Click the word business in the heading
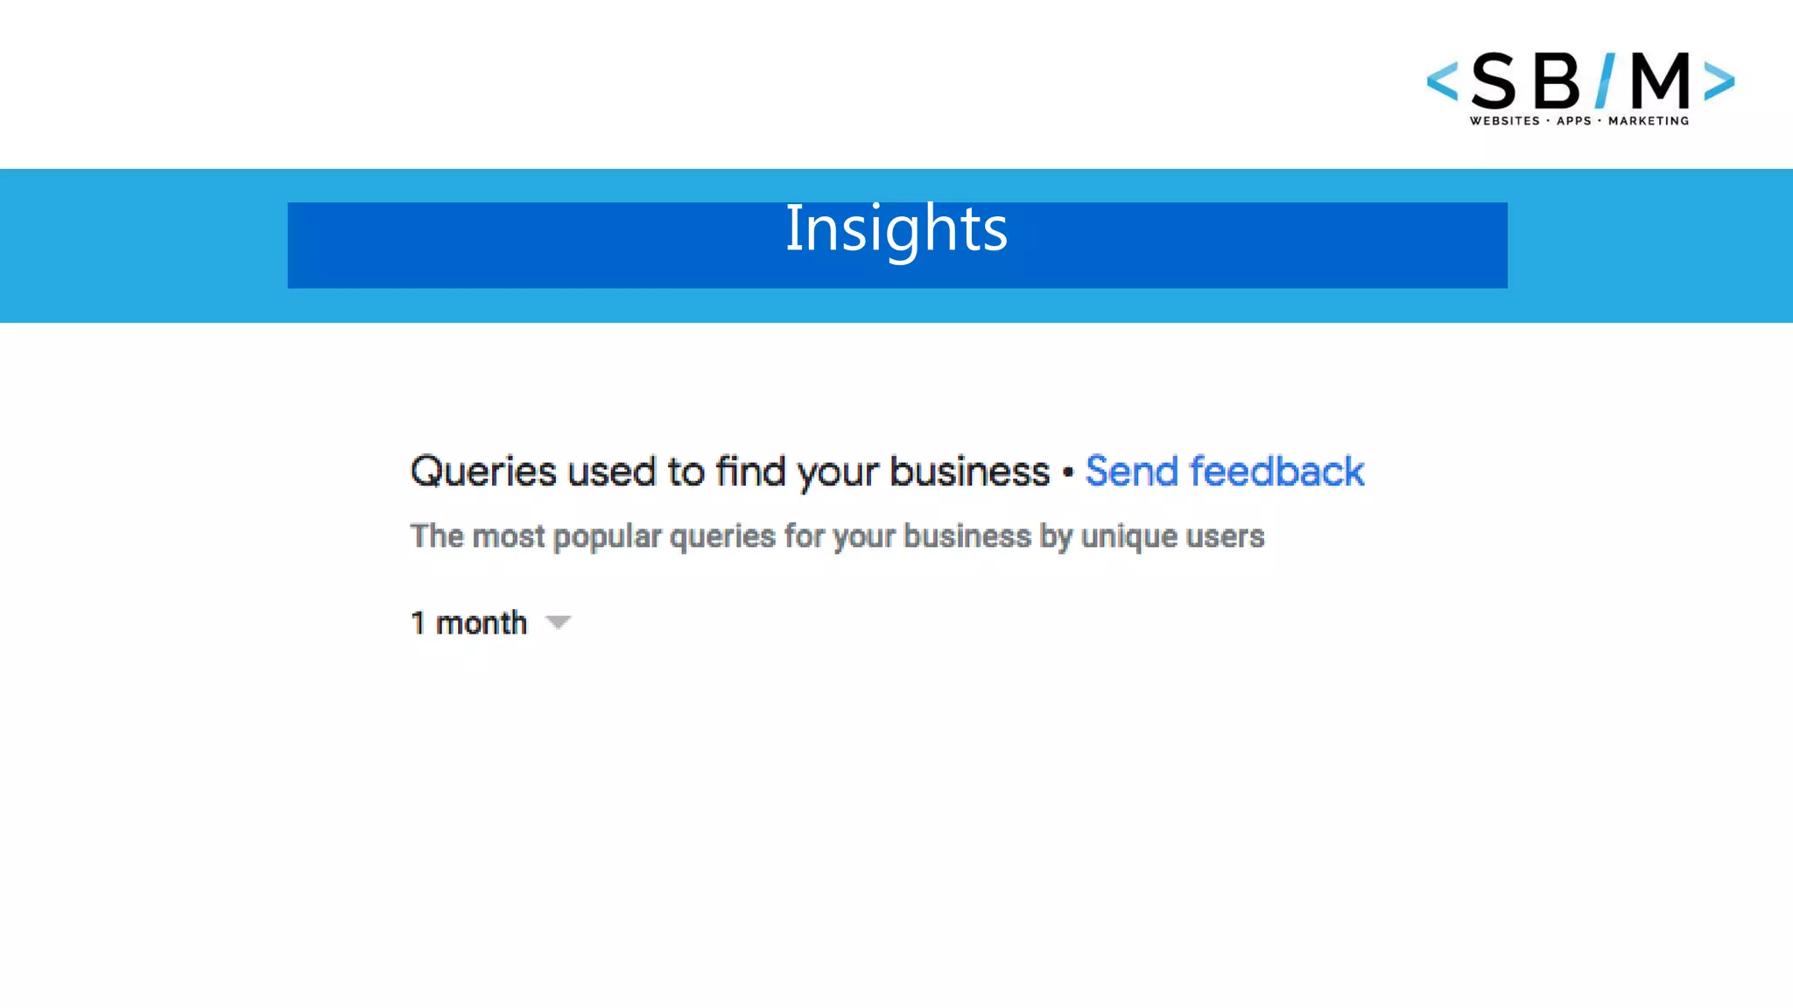This screenshot has height=1008, width=1793. [x=969, y=472]
